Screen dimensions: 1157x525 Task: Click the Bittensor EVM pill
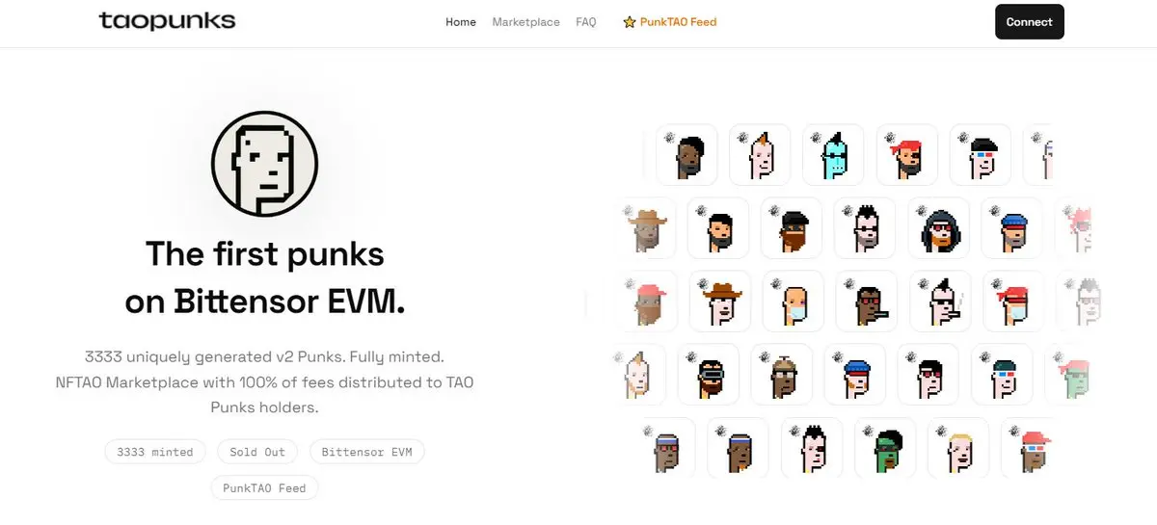366,452
